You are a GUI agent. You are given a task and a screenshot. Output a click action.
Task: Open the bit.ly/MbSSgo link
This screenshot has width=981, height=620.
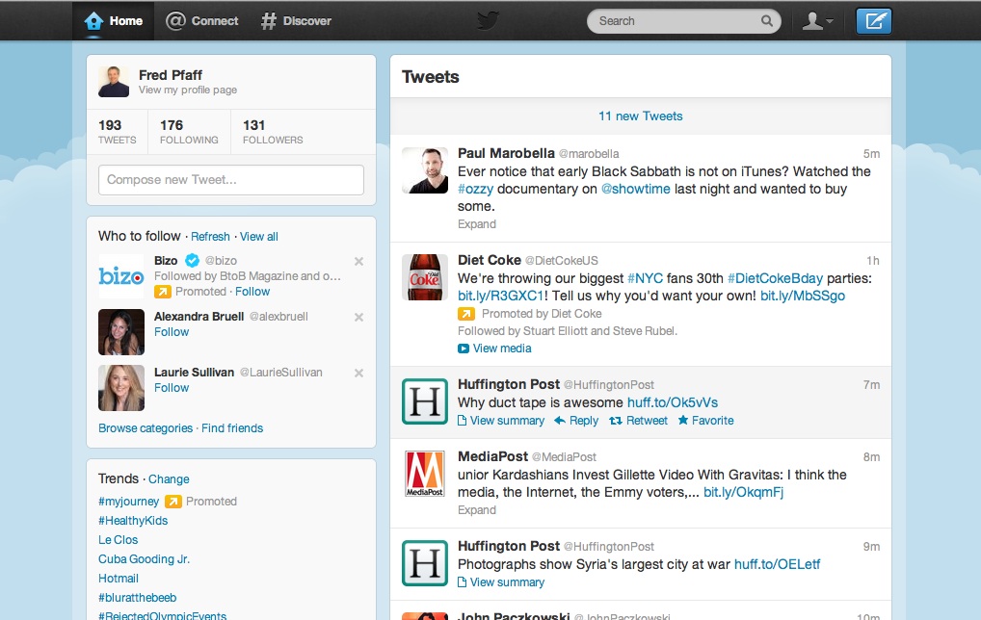click(x=803, y=296)
